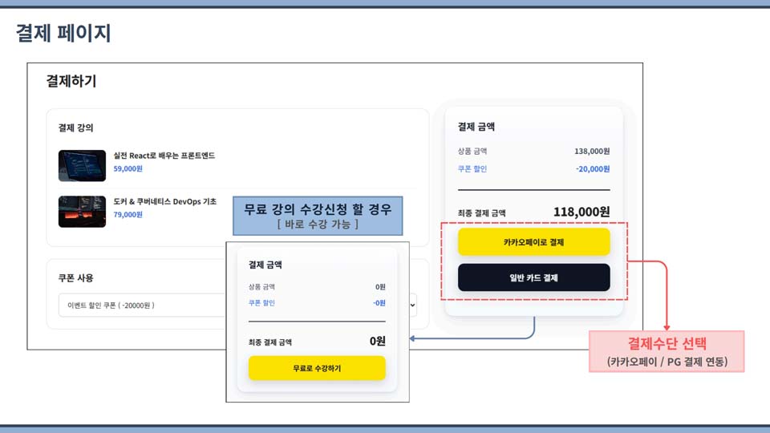Click the 138,000원 product amount
Viewport: 770px width, 433px height.
592,151
